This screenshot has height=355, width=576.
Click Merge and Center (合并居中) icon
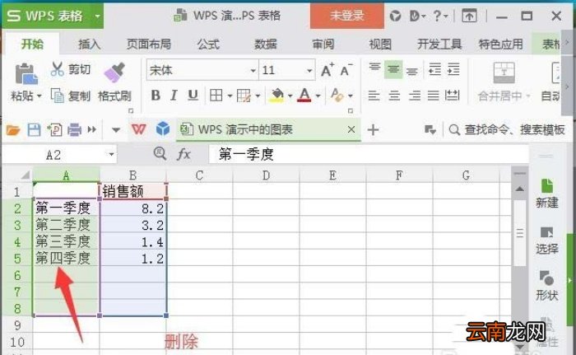(x=504, y=72)
